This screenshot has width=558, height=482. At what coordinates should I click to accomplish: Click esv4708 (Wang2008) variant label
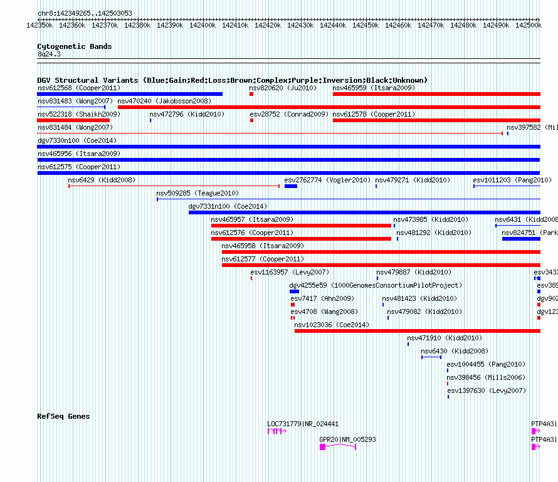[324, 312]
